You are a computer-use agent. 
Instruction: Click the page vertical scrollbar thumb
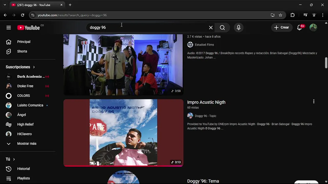(x=326, y=63)
